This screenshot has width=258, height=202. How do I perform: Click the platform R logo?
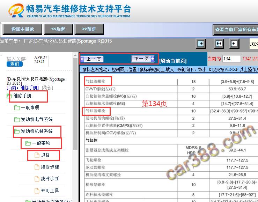tap(16, 11)
